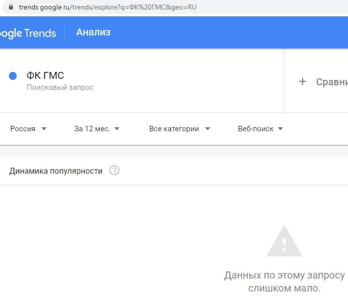This screenshot has width=348, height=296.
Task: Click the browser URL address text
Action: pos(104,7)
